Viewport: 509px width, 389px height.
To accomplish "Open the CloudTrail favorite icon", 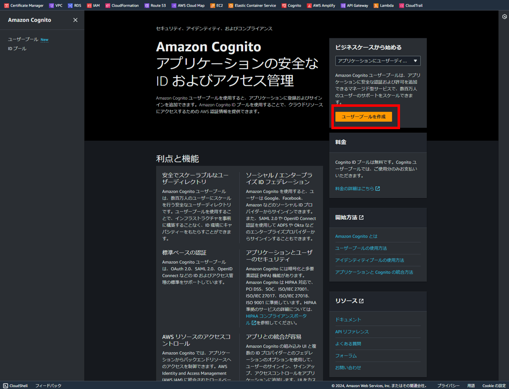I will [411, 5].
